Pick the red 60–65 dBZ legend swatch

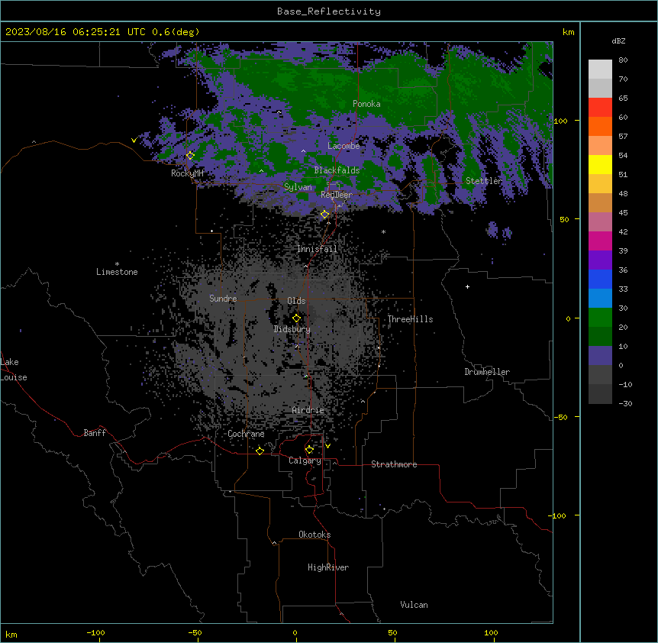point(600,107)
